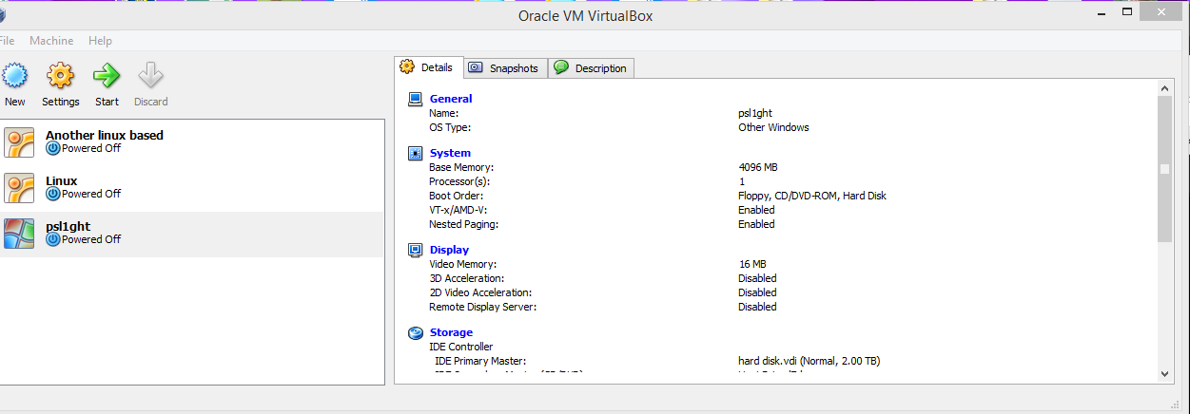Switch to the Snapshots tab
Viewport: 1190px width, 414px height.
505,68
